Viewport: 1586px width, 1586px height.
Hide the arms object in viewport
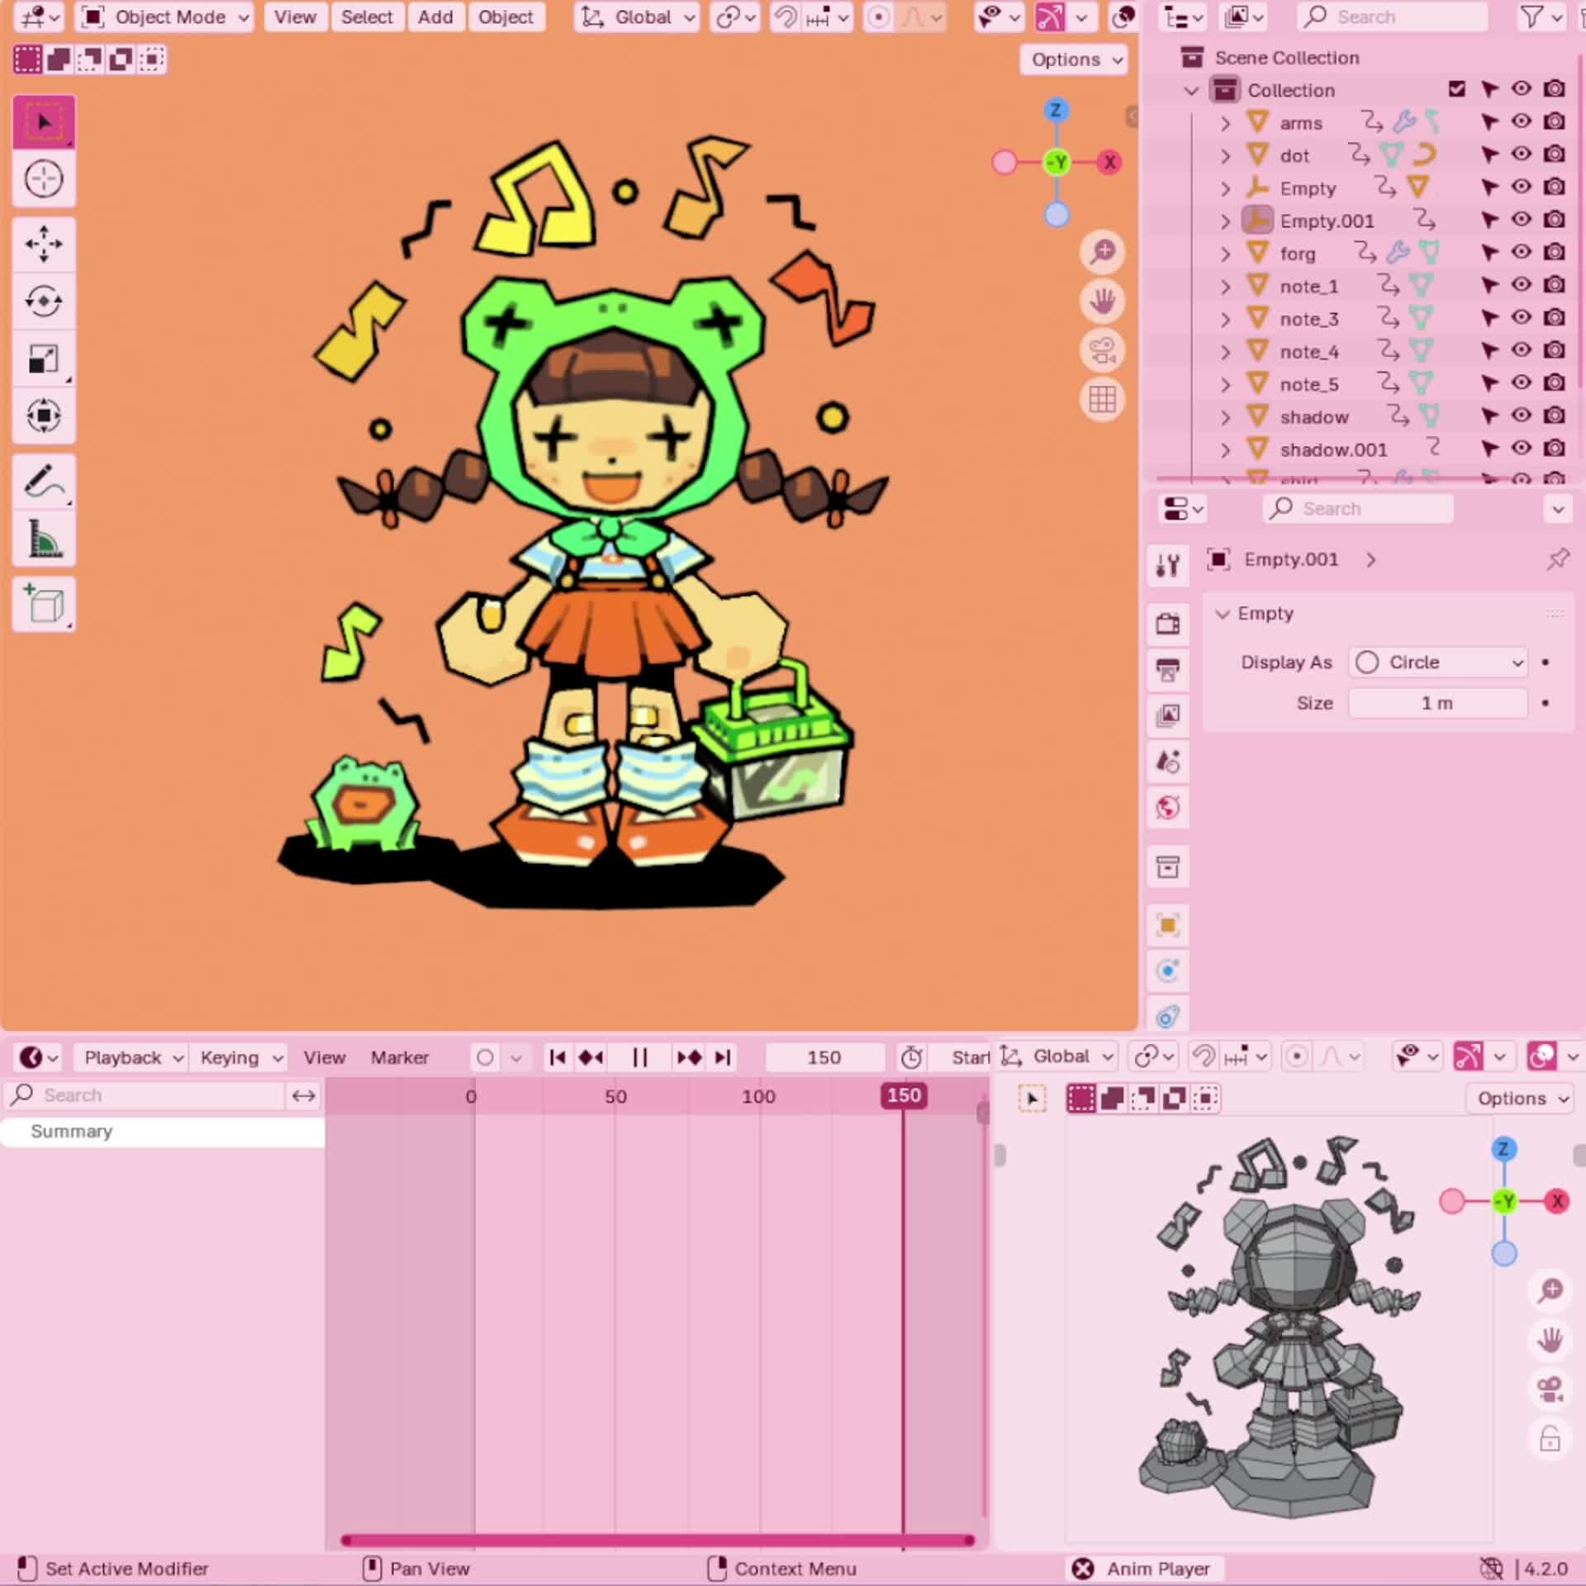(1521, 121)
